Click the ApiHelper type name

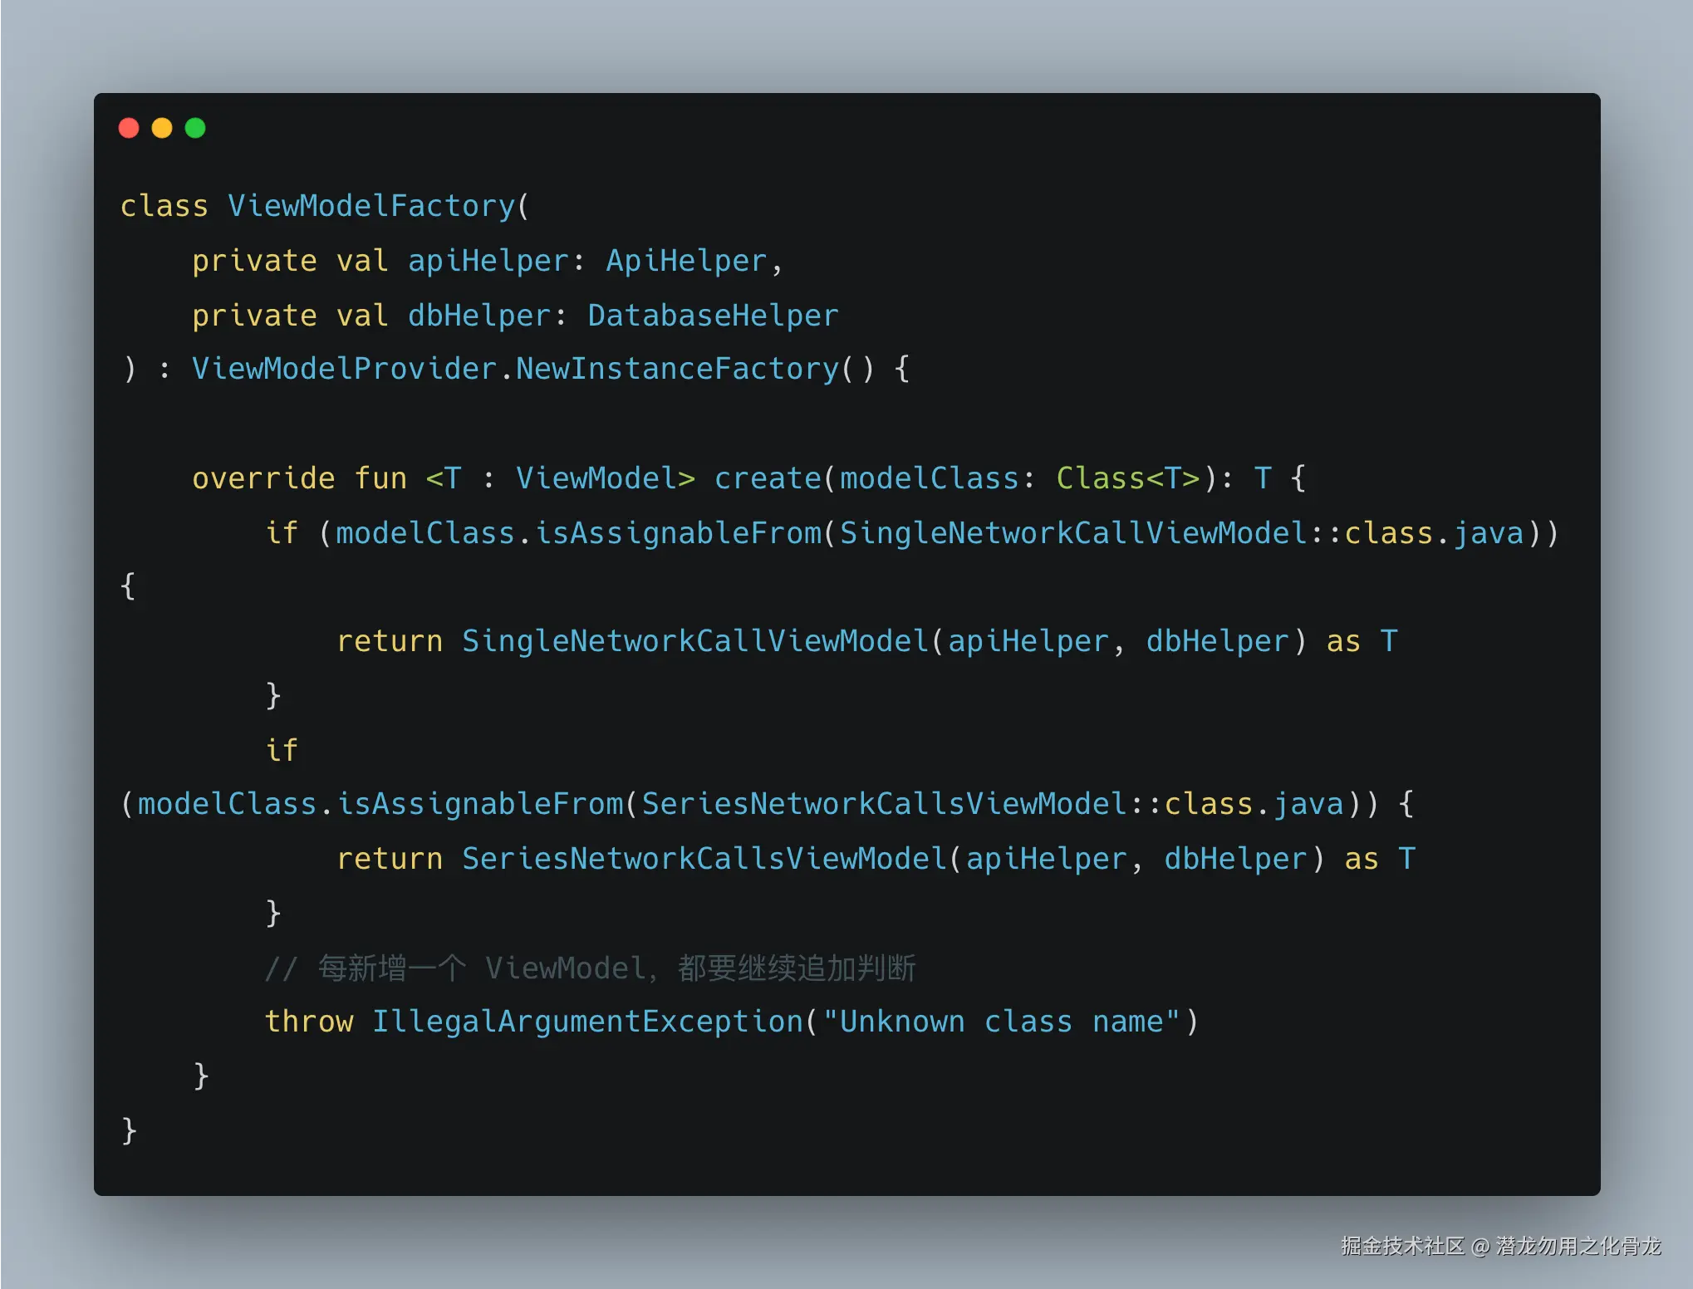pyautogui.click(x=686, y=261)
